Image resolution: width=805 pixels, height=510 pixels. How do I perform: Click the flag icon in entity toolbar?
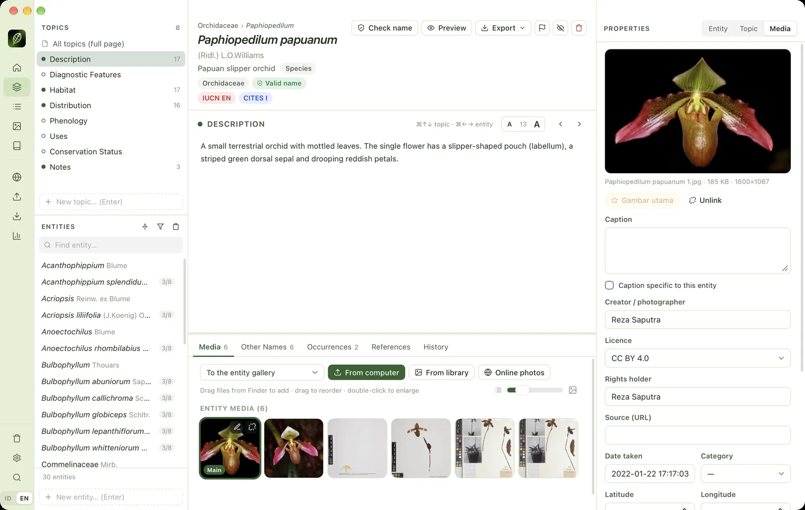click(542, 28)
